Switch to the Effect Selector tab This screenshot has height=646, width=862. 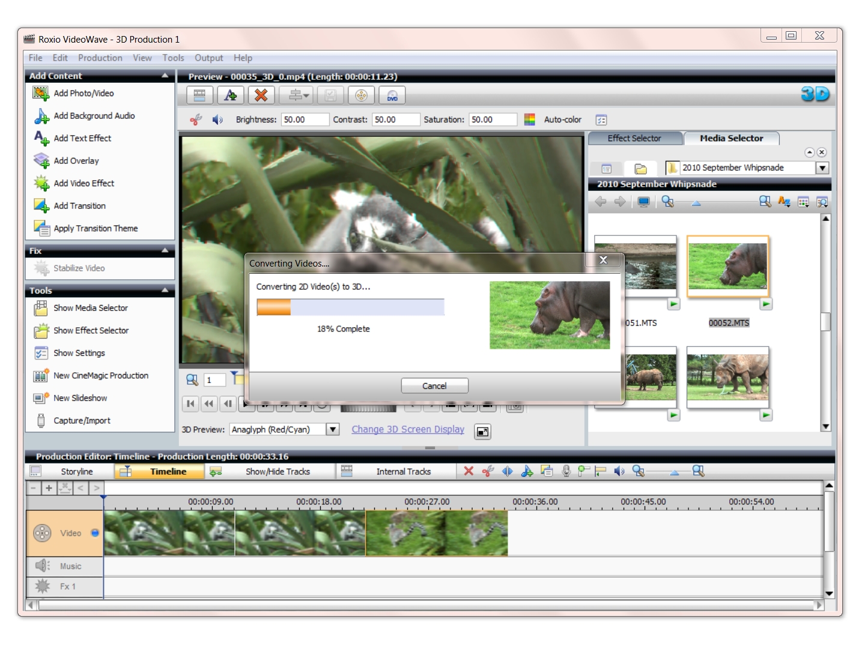pyautogui.click(x=634, y=138)
